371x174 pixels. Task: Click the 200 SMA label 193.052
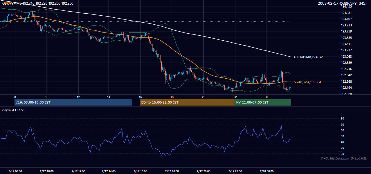[308, 57]
